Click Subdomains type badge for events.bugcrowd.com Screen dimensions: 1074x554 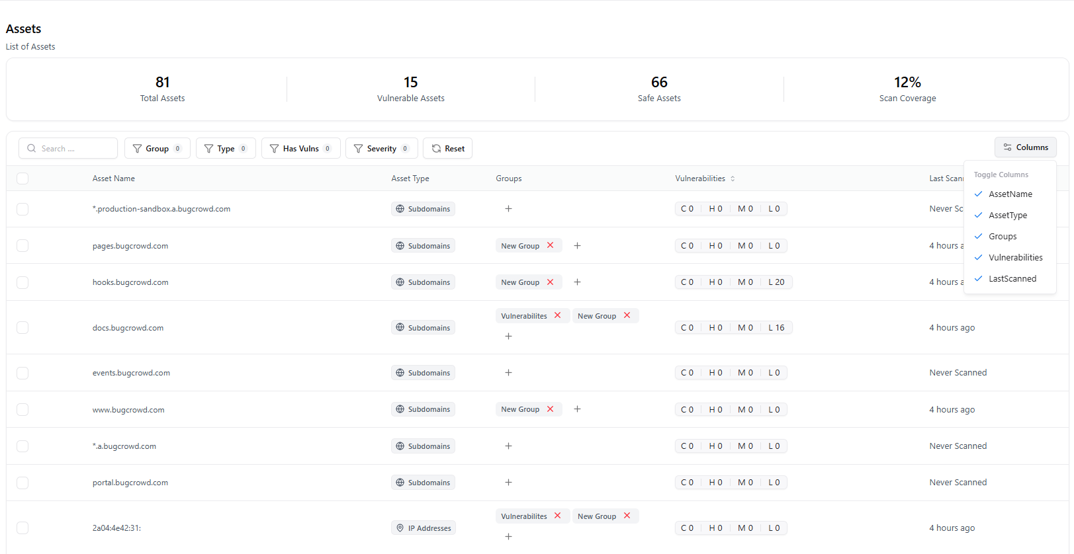tap(423, 372)
